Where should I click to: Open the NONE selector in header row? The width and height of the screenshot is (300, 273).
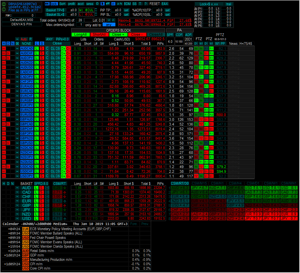click(x=26, y=44)
